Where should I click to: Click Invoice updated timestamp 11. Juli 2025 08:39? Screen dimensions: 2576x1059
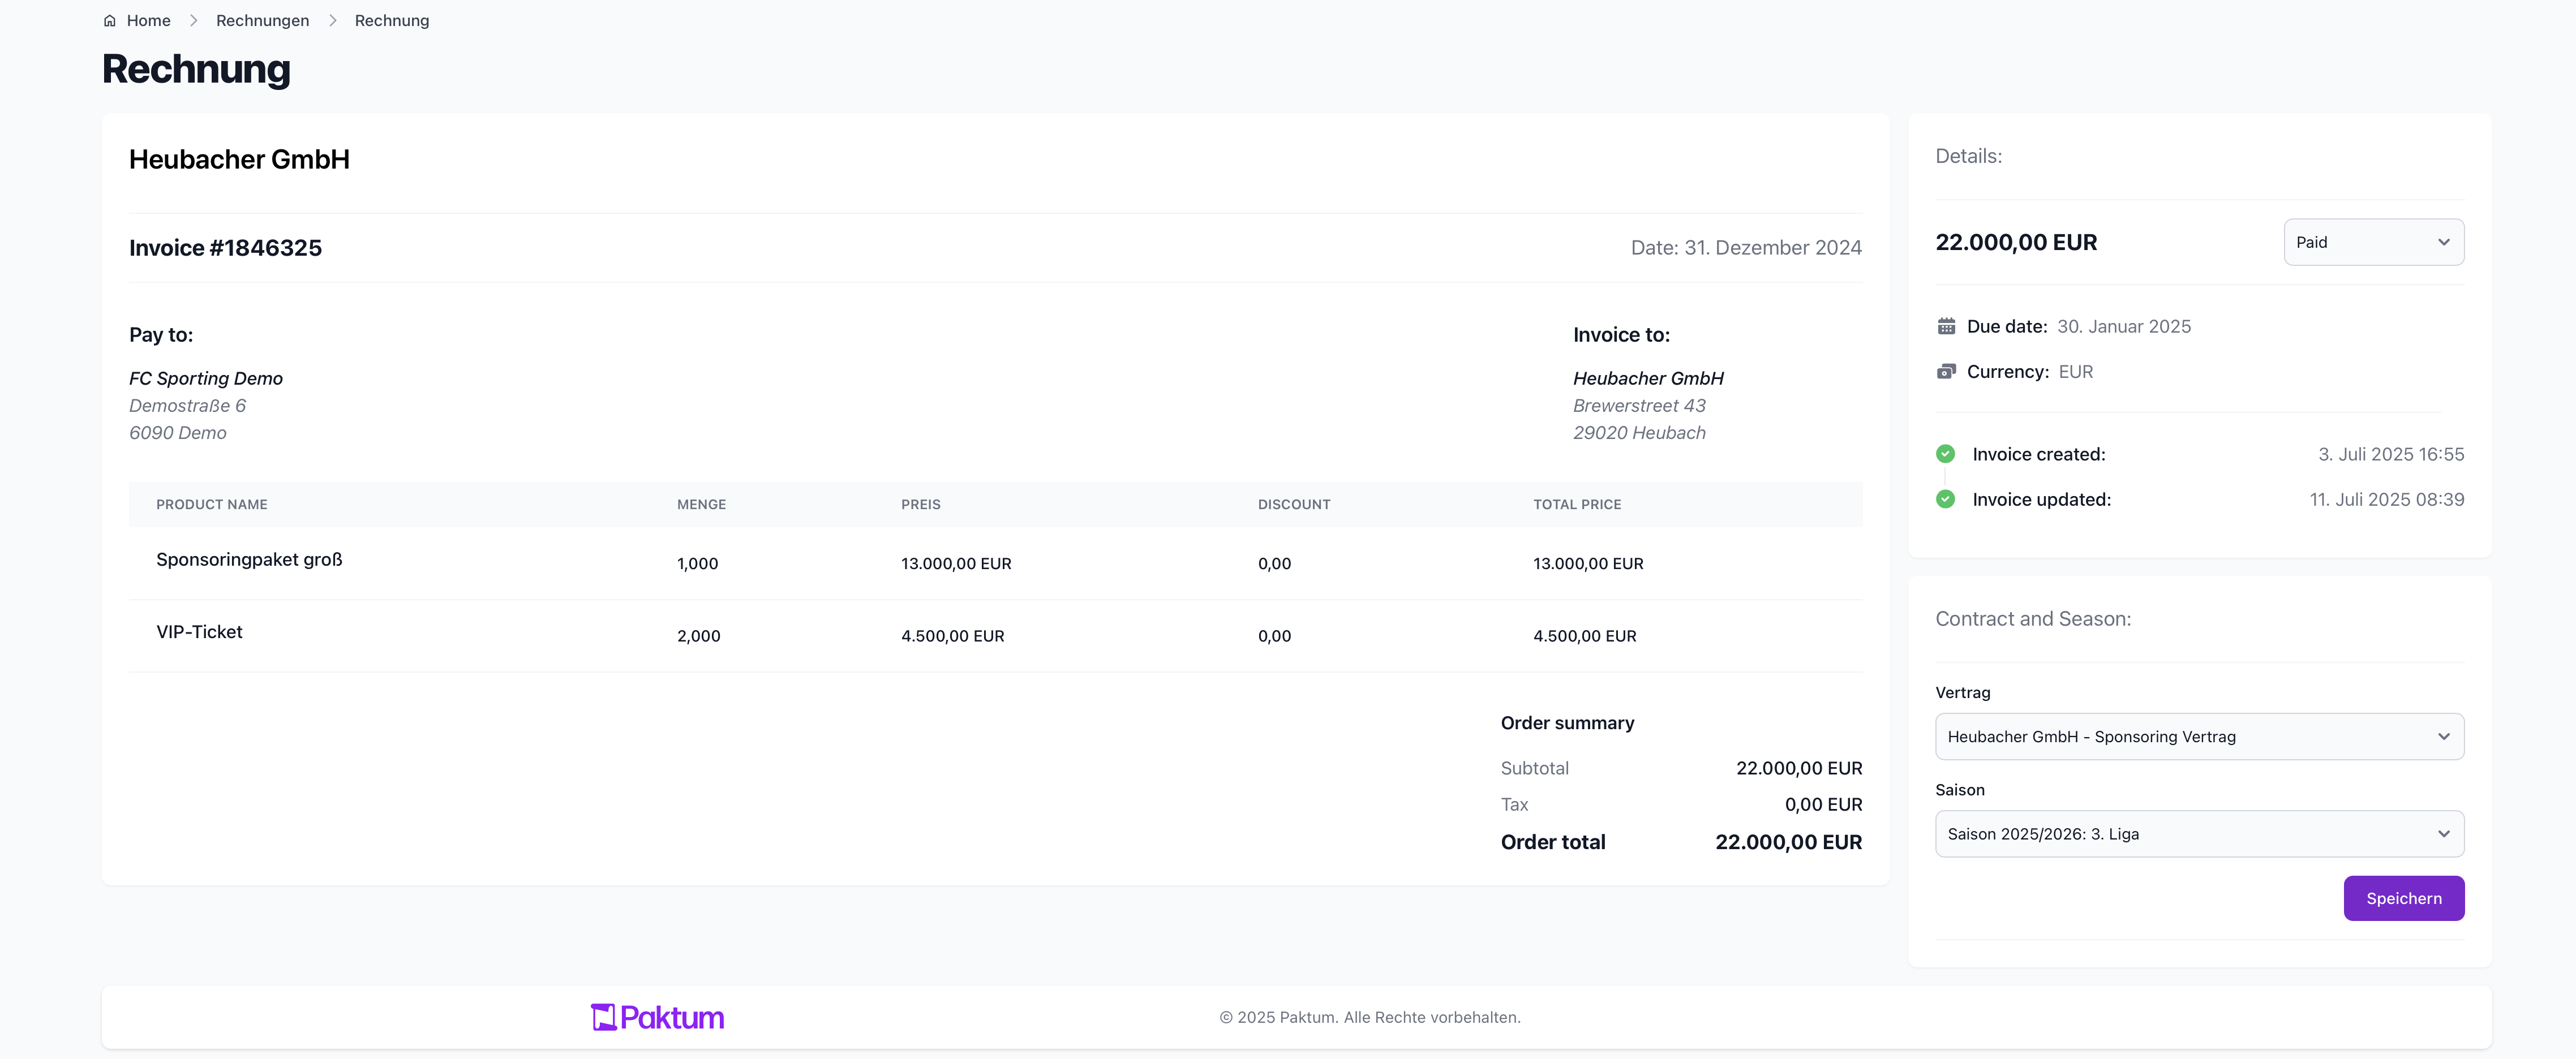pyautogui.click(x=2386, y=499)
